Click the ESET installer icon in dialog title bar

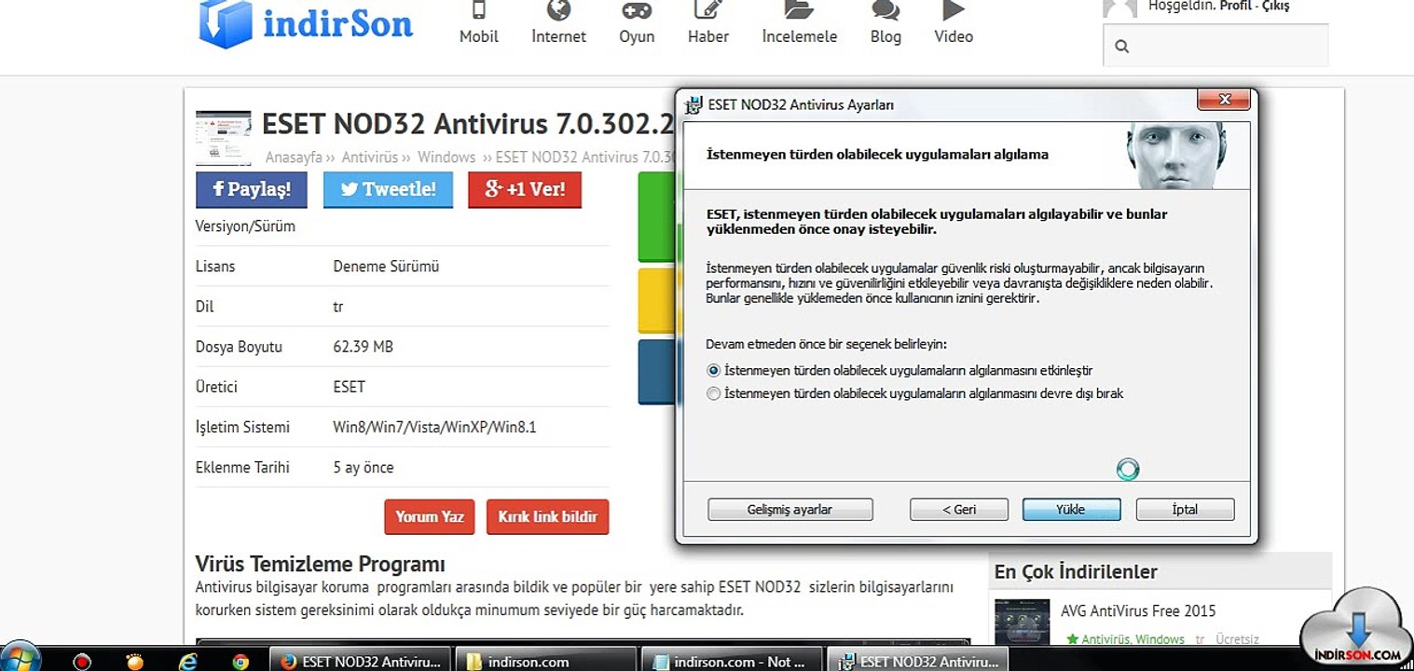694,104
